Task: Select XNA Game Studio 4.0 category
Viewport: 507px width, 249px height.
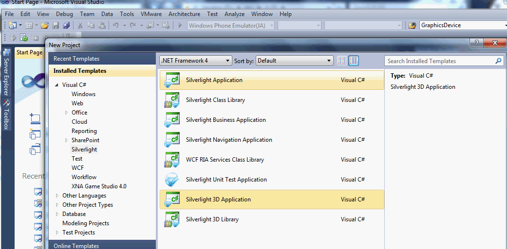Action: (99, 186)
